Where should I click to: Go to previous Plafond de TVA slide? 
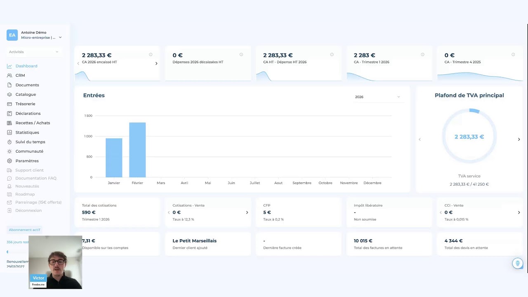click(420, 139)
